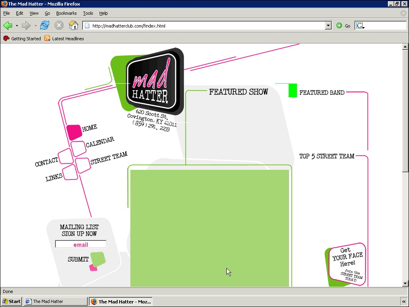
Task: Click the CONTACT link text
Action: (46, 162)
